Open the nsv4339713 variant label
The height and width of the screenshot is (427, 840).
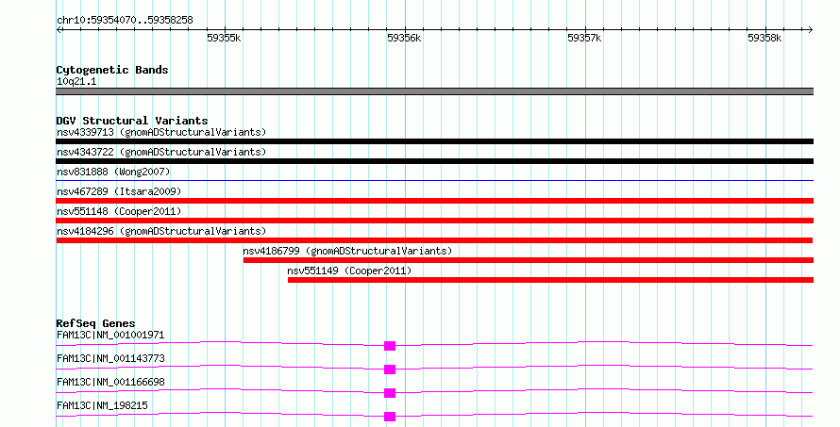click(161, 132)
